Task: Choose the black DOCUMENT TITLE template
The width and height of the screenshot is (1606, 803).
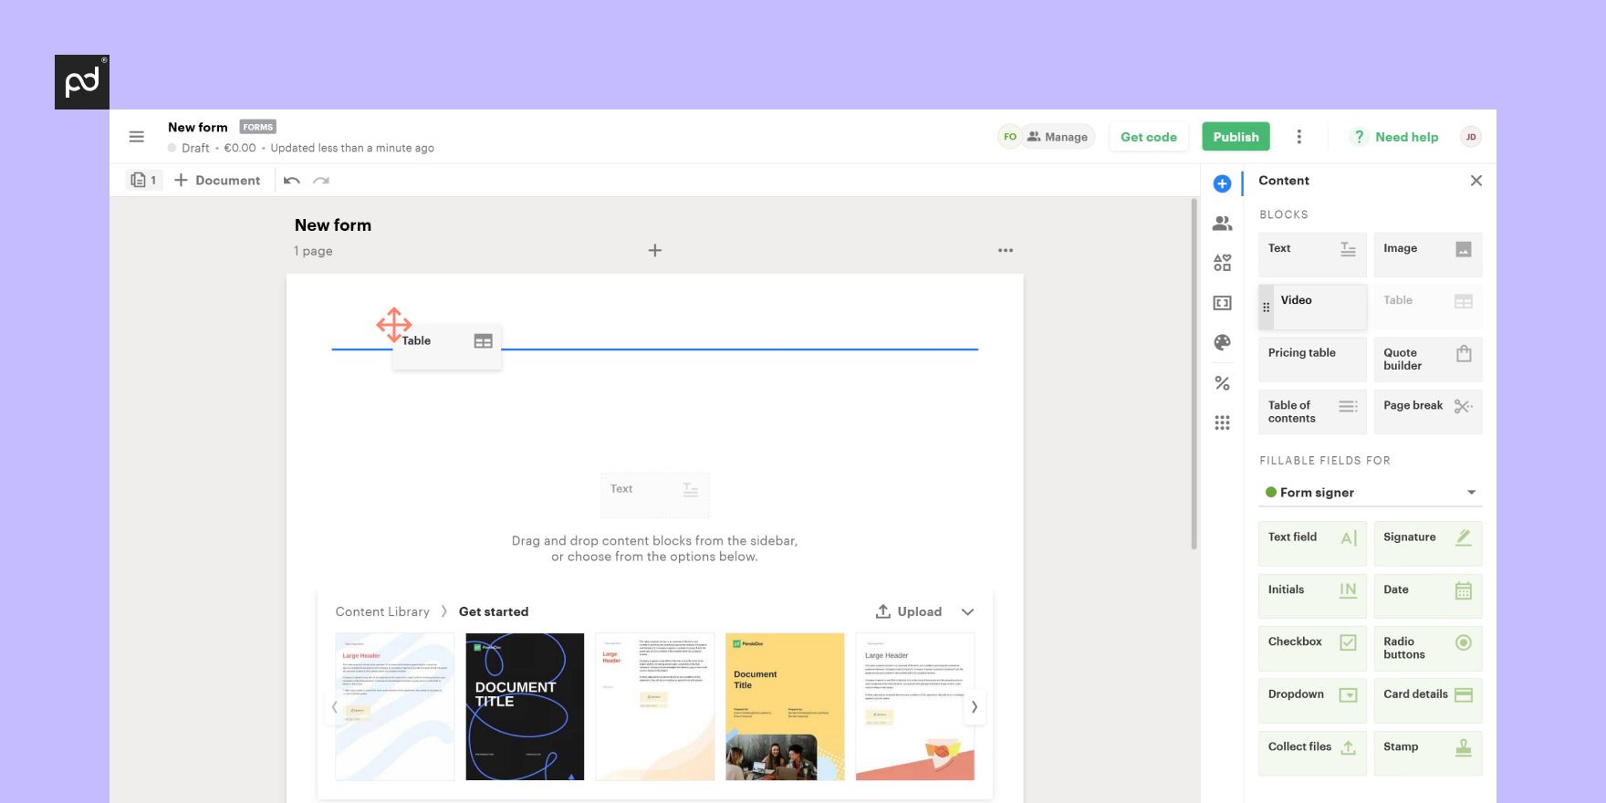Action: (525, 707)
